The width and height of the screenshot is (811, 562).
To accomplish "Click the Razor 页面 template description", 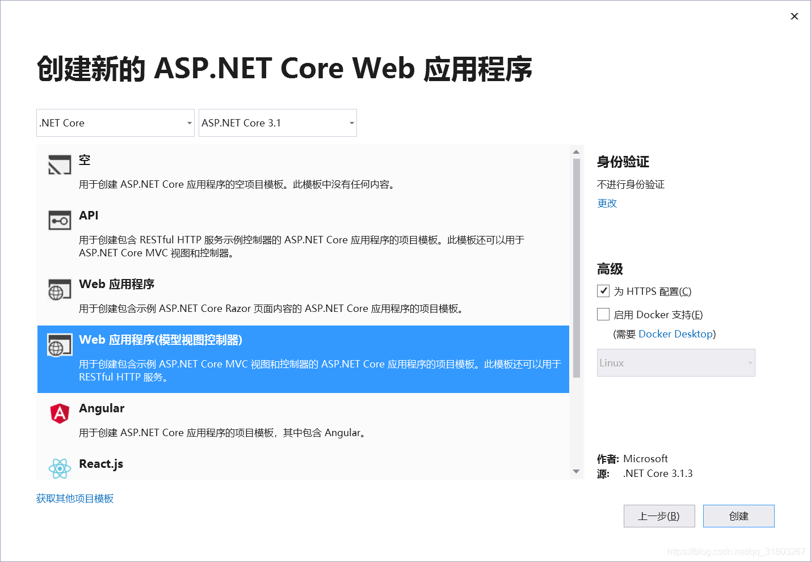I will click(271, 309).
